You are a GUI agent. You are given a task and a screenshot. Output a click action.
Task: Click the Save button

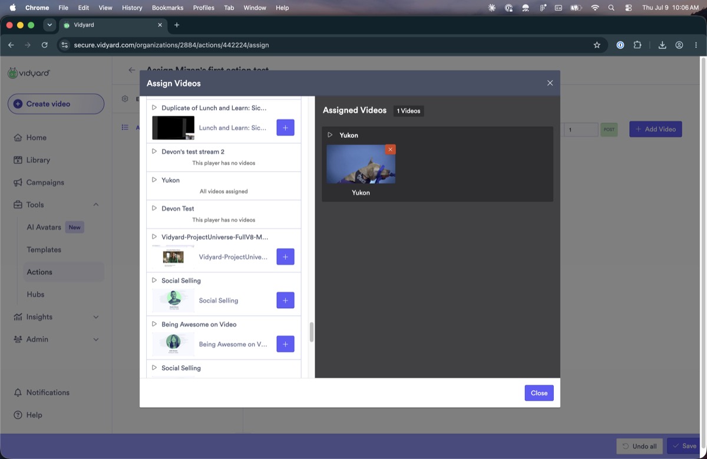click(x=685, y=446)
